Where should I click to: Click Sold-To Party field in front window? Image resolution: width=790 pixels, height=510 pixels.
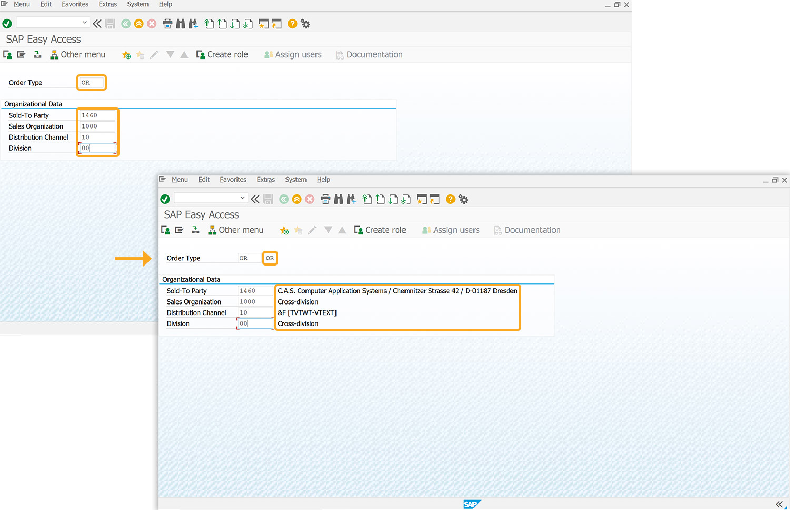pyautogui.click(x=255, y=291)
